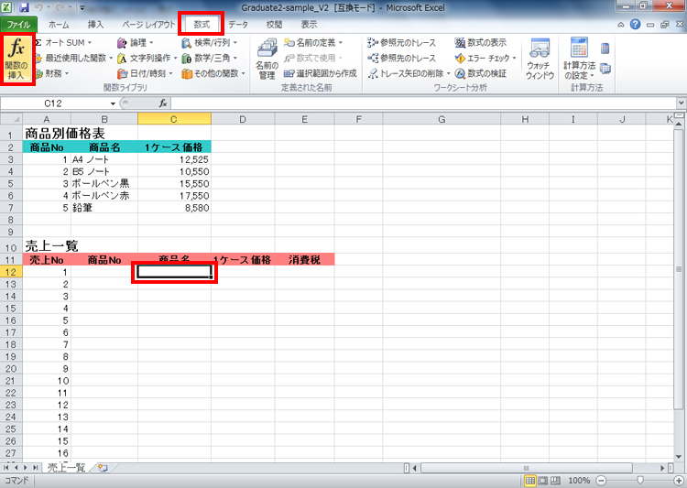Click the fx button beside formula bar
The height and width of the screenshot is (488, 687).
[x=163, y=103]
